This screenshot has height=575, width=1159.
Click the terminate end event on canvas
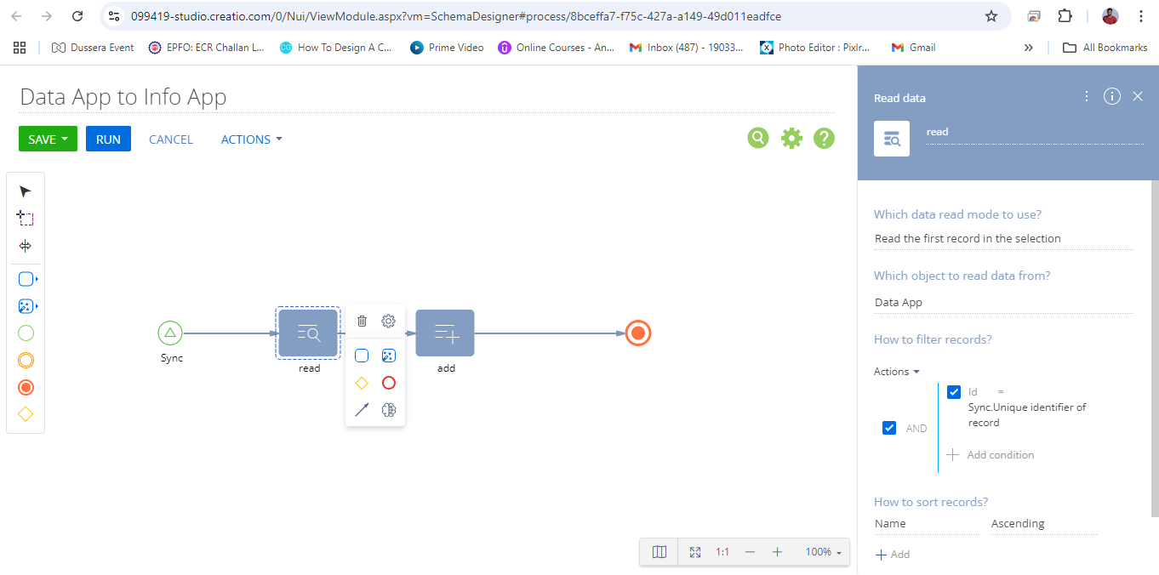point(638,333)
